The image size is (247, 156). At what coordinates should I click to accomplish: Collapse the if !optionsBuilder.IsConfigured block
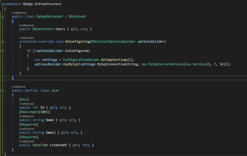click(2, 51)
